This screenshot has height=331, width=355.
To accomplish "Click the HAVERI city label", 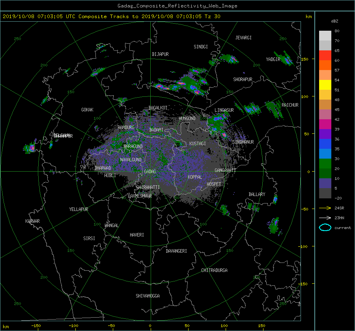I will tap(137, 235).
